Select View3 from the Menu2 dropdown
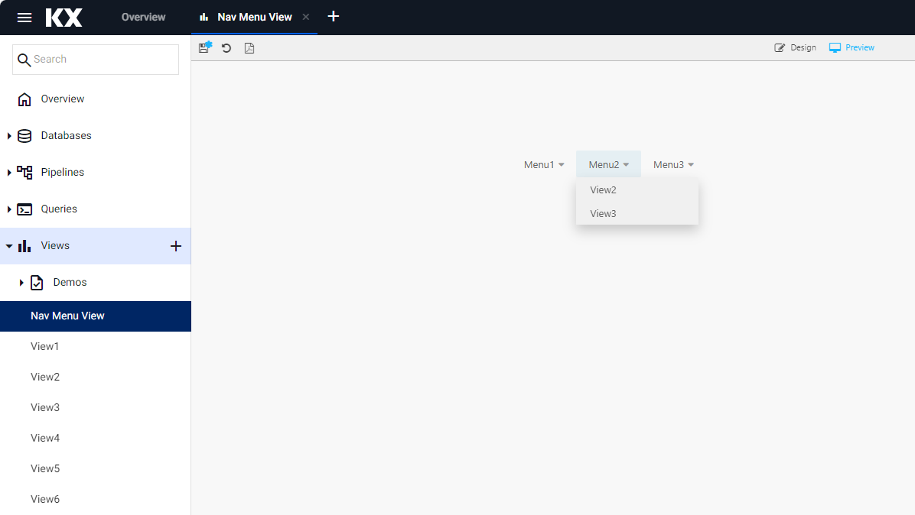Image resolution: width=915 pixels, height=515 pixels. 603,214
